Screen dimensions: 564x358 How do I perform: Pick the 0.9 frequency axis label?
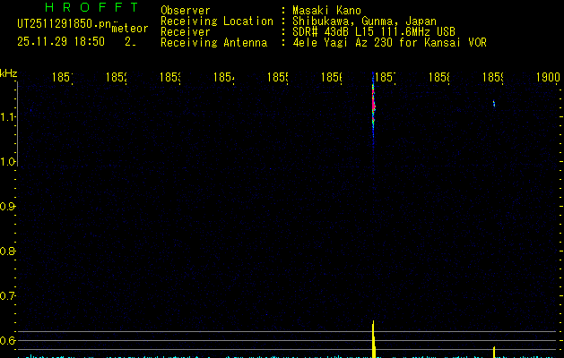coord(9,206)
